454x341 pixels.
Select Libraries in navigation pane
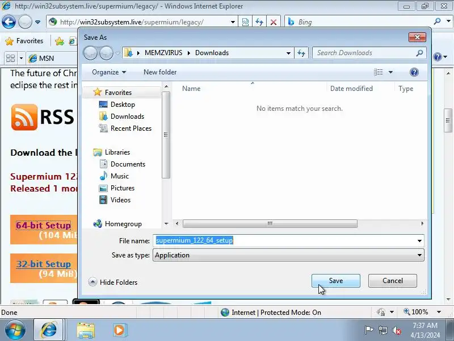point(117,152)
